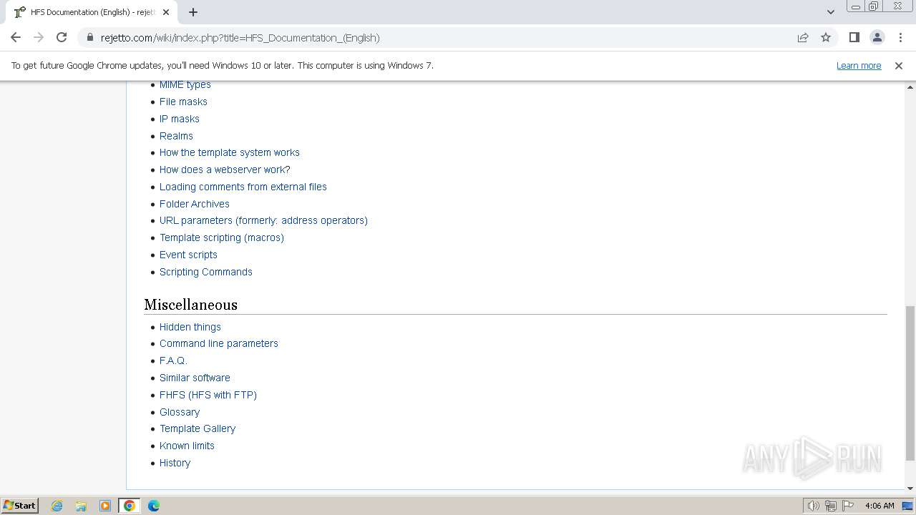
Task: Share this page icon
Action: (803, 37)
